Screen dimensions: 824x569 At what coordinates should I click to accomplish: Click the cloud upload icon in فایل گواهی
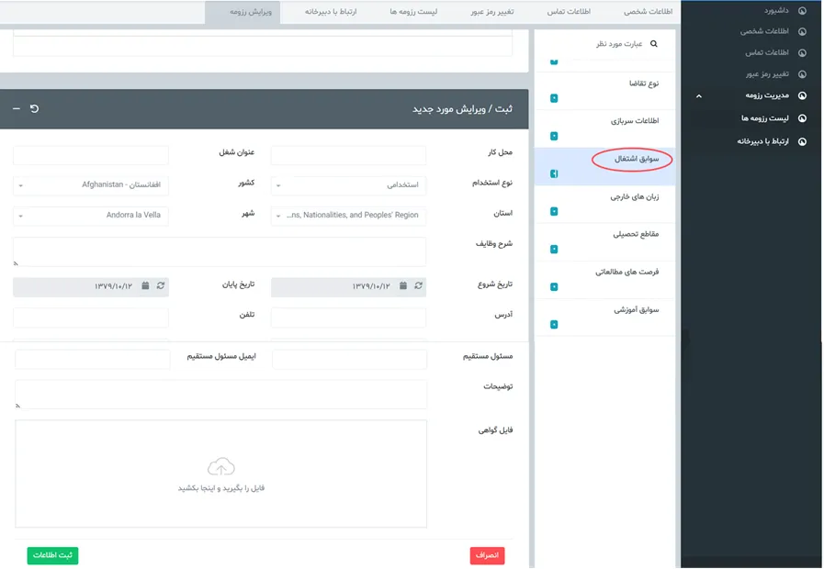click(x=220, y=466)
